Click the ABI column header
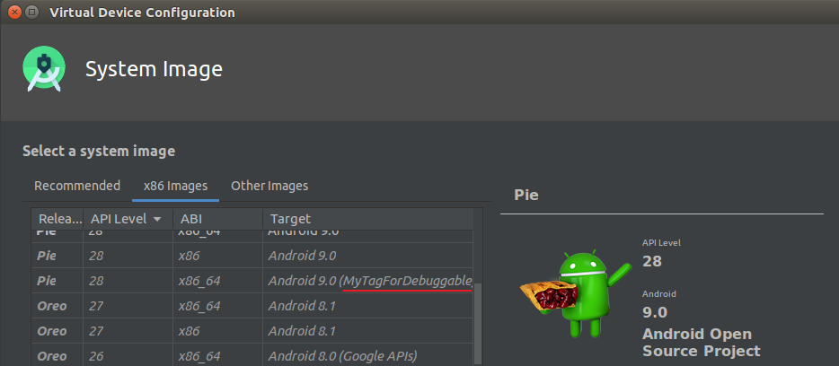Viewport: 839px width, 366px height. click(217, 219)
